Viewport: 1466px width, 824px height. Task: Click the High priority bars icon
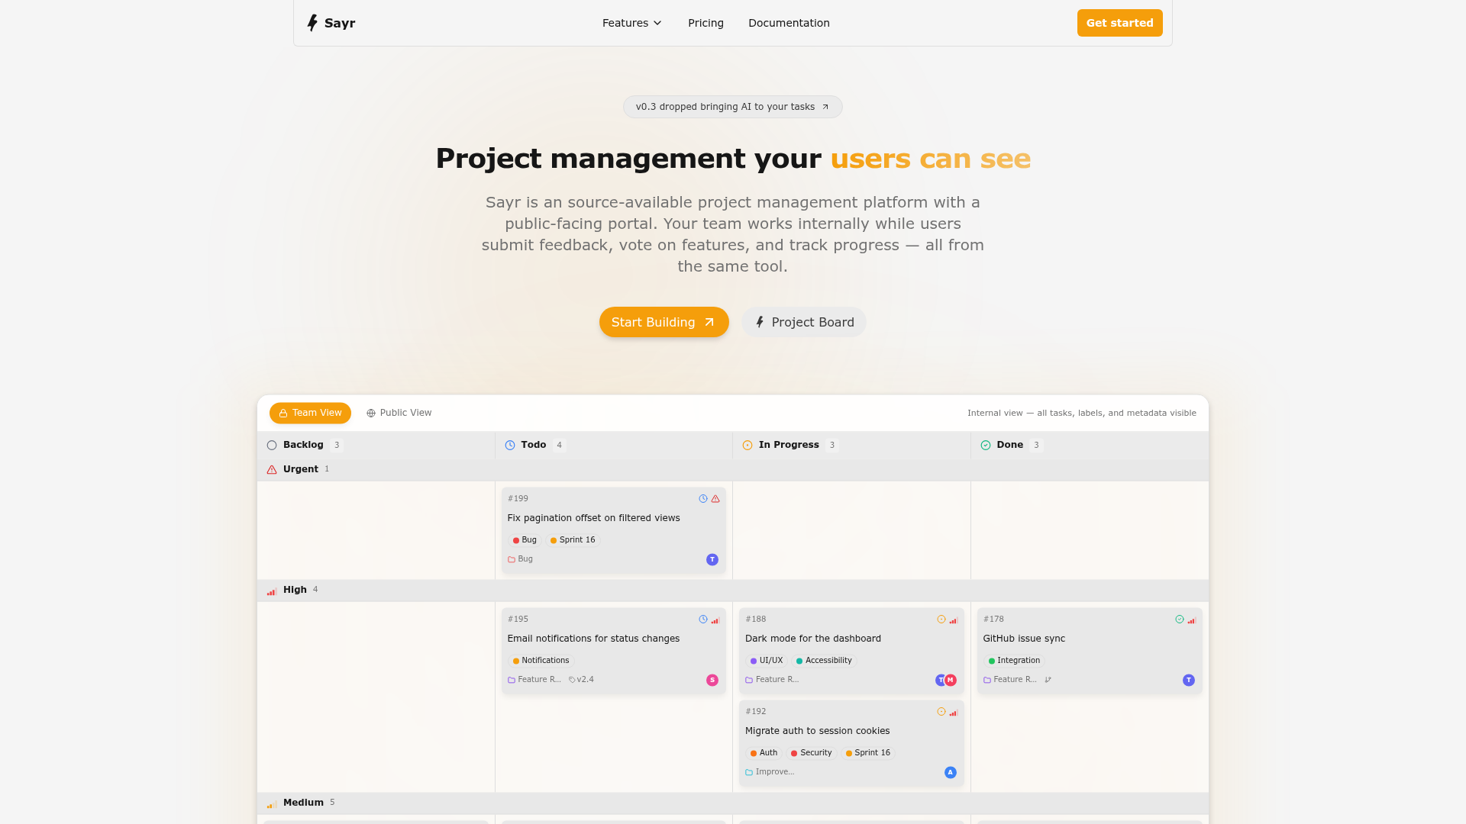click(272, 591)
